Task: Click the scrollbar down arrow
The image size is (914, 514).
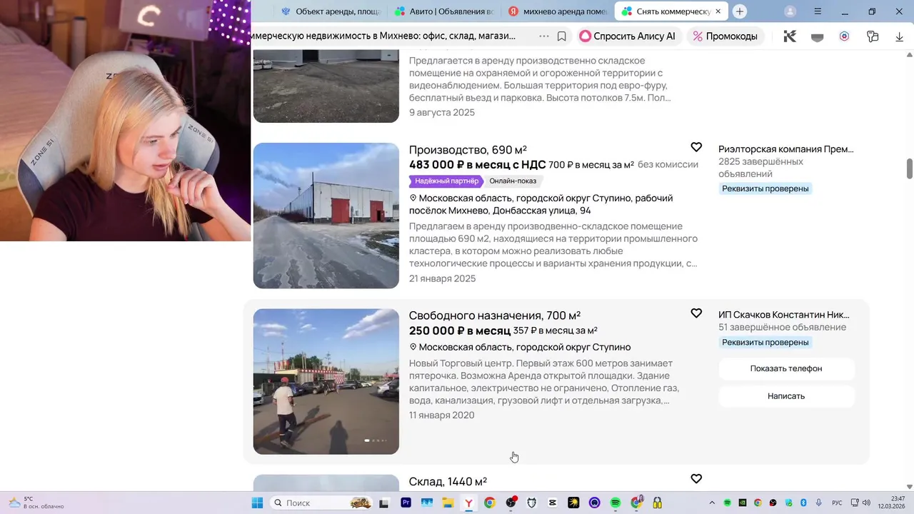Action: click(910, 486)
